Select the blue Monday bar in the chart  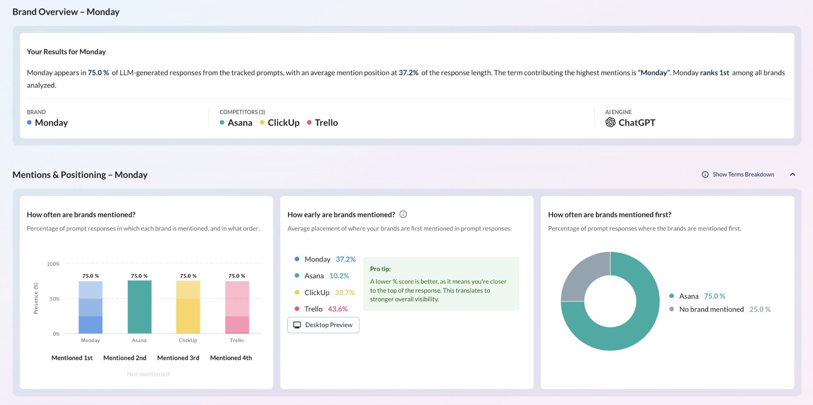tap(91, 307)
